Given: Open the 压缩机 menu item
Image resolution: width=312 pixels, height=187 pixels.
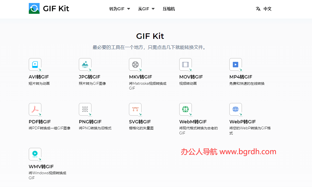Looking at the screenshot, I should click(169, 9).
